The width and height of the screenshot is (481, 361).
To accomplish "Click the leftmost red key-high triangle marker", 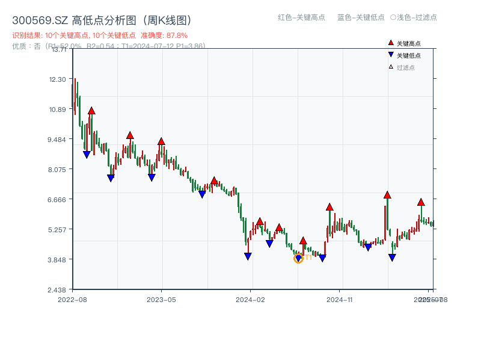I will pos(91,111).
